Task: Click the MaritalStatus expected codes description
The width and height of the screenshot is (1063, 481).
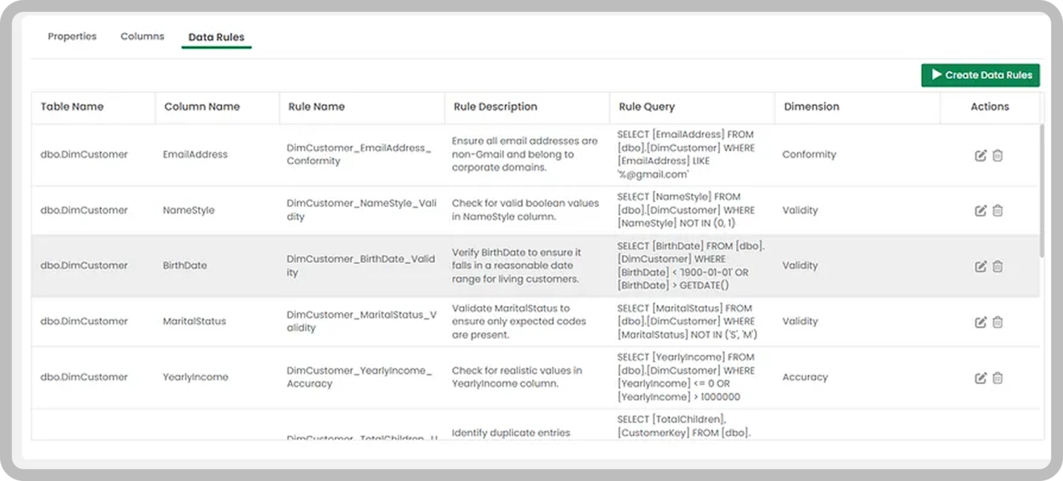Action: [519, 321]
